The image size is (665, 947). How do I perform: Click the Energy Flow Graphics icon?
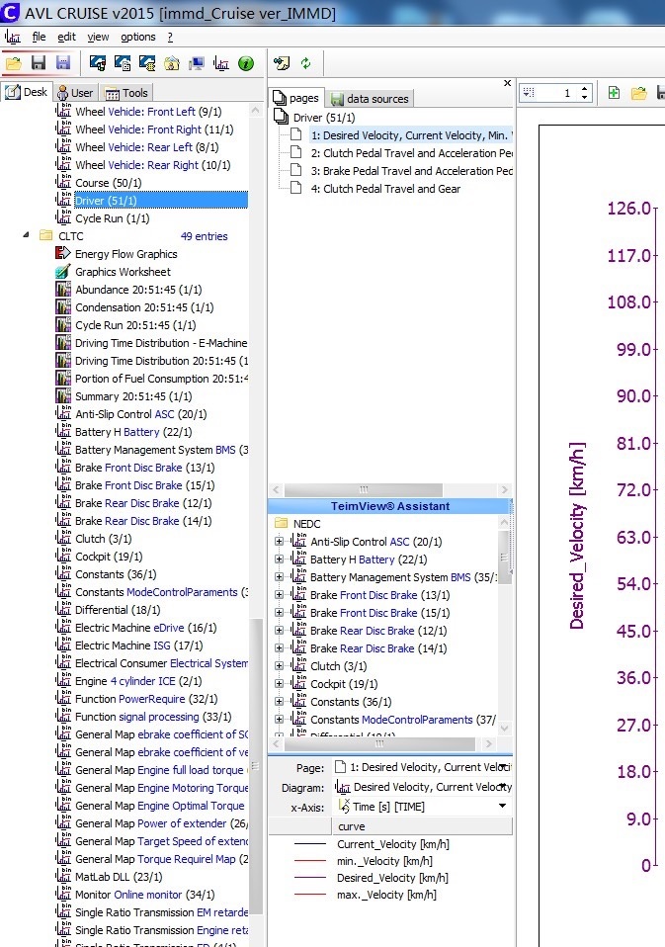pos(63,254)
